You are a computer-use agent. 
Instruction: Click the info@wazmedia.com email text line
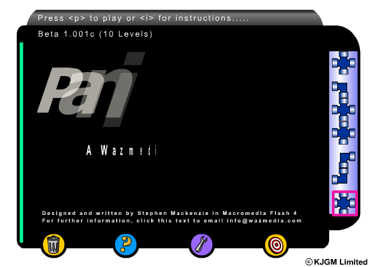(171, 221)
